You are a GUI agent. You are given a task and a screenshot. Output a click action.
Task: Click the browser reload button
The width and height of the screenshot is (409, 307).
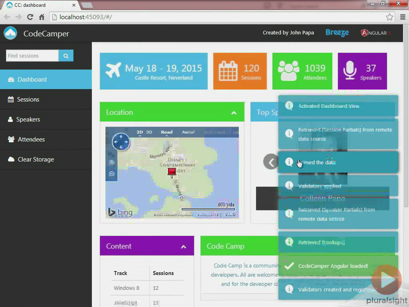click(30, 17)
